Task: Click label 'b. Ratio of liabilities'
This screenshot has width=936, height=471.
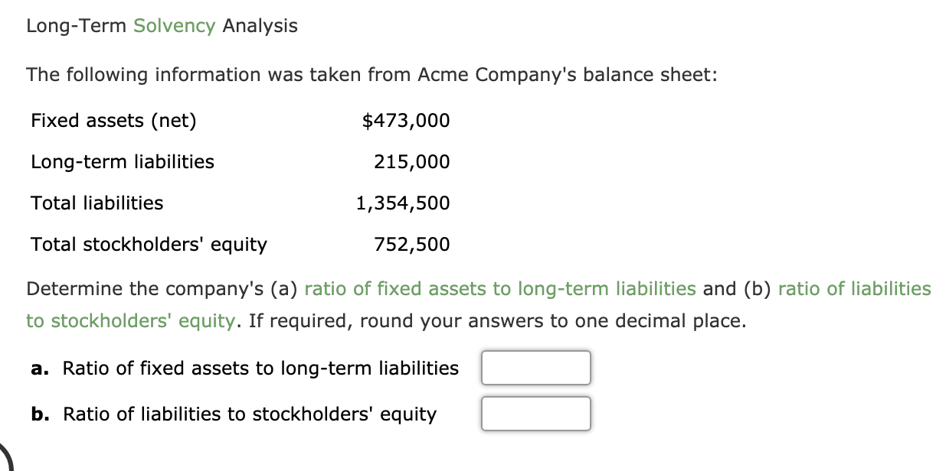Action: (x=234, y=414)
